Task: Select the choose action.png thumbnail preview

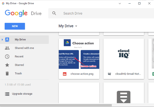Action: point(79,54)
